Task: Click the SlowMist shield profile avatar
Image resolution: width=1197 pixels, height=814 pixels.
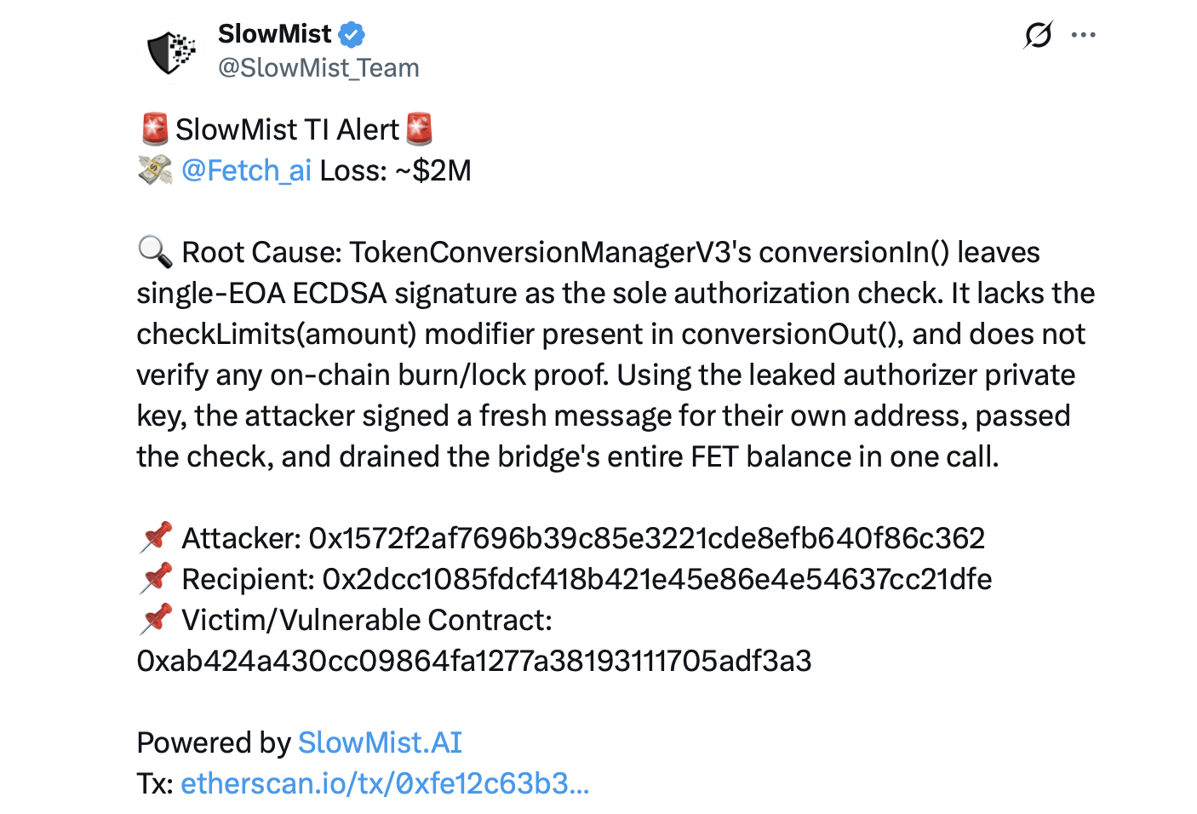Action: point(170,51)
